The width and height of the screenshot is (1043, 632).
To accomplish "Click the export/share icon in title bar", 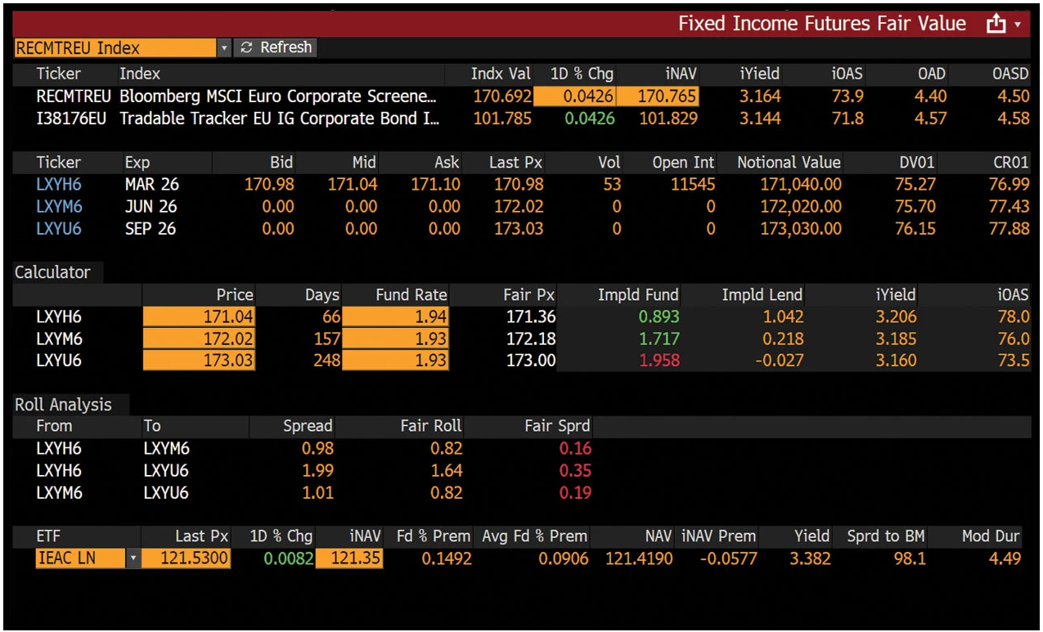I will coord(996,24).
